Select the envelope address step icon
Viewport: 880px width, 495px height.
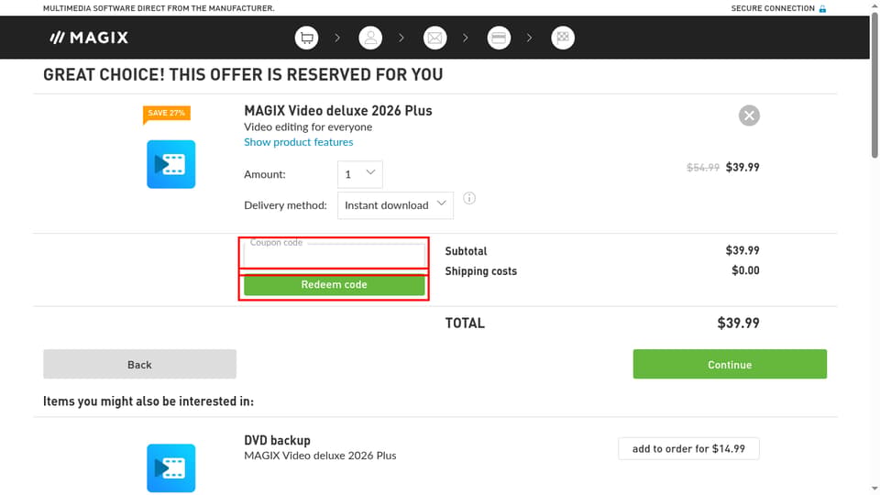434,38
